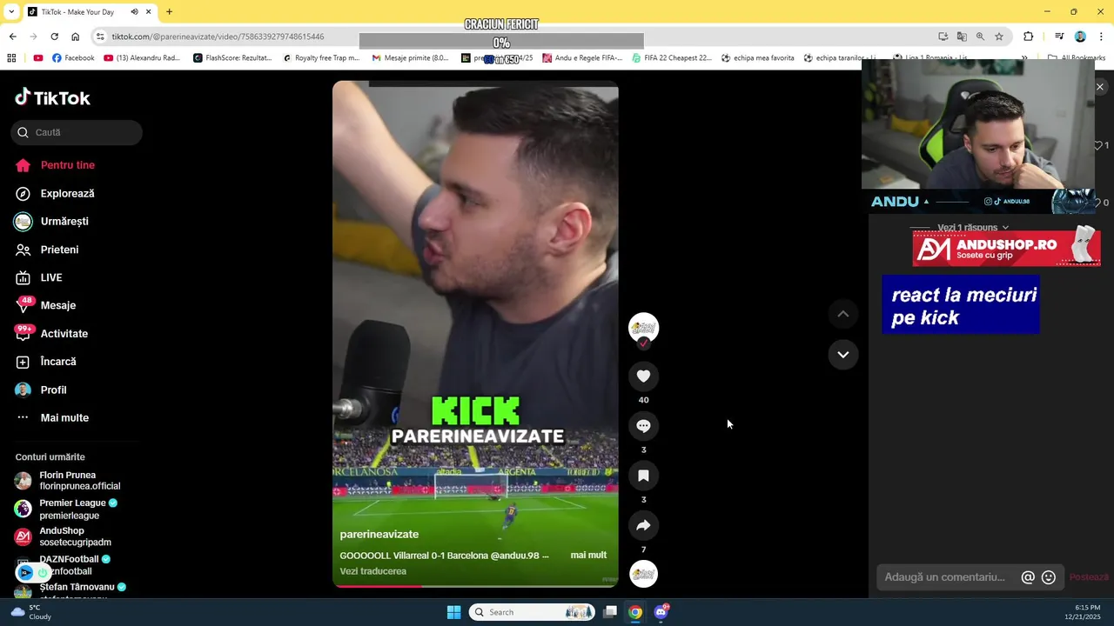Click the sound disc avatar below share

click(643, 574)
